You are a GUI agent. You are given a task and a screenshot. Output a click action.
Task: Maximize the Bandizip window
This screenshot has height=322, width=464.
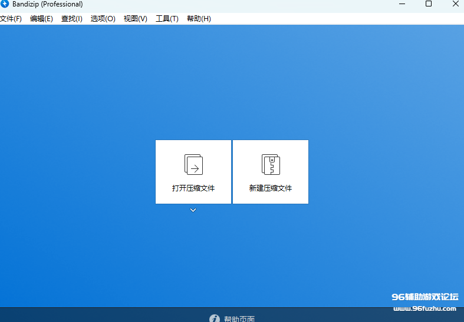click(429, 4)
